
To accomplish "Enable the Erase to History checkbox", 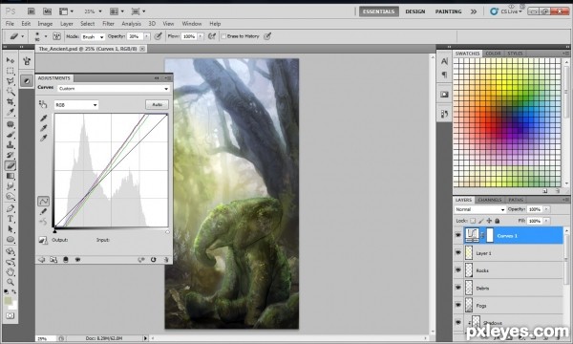I will pyautogui.click(x=223, y=36).
